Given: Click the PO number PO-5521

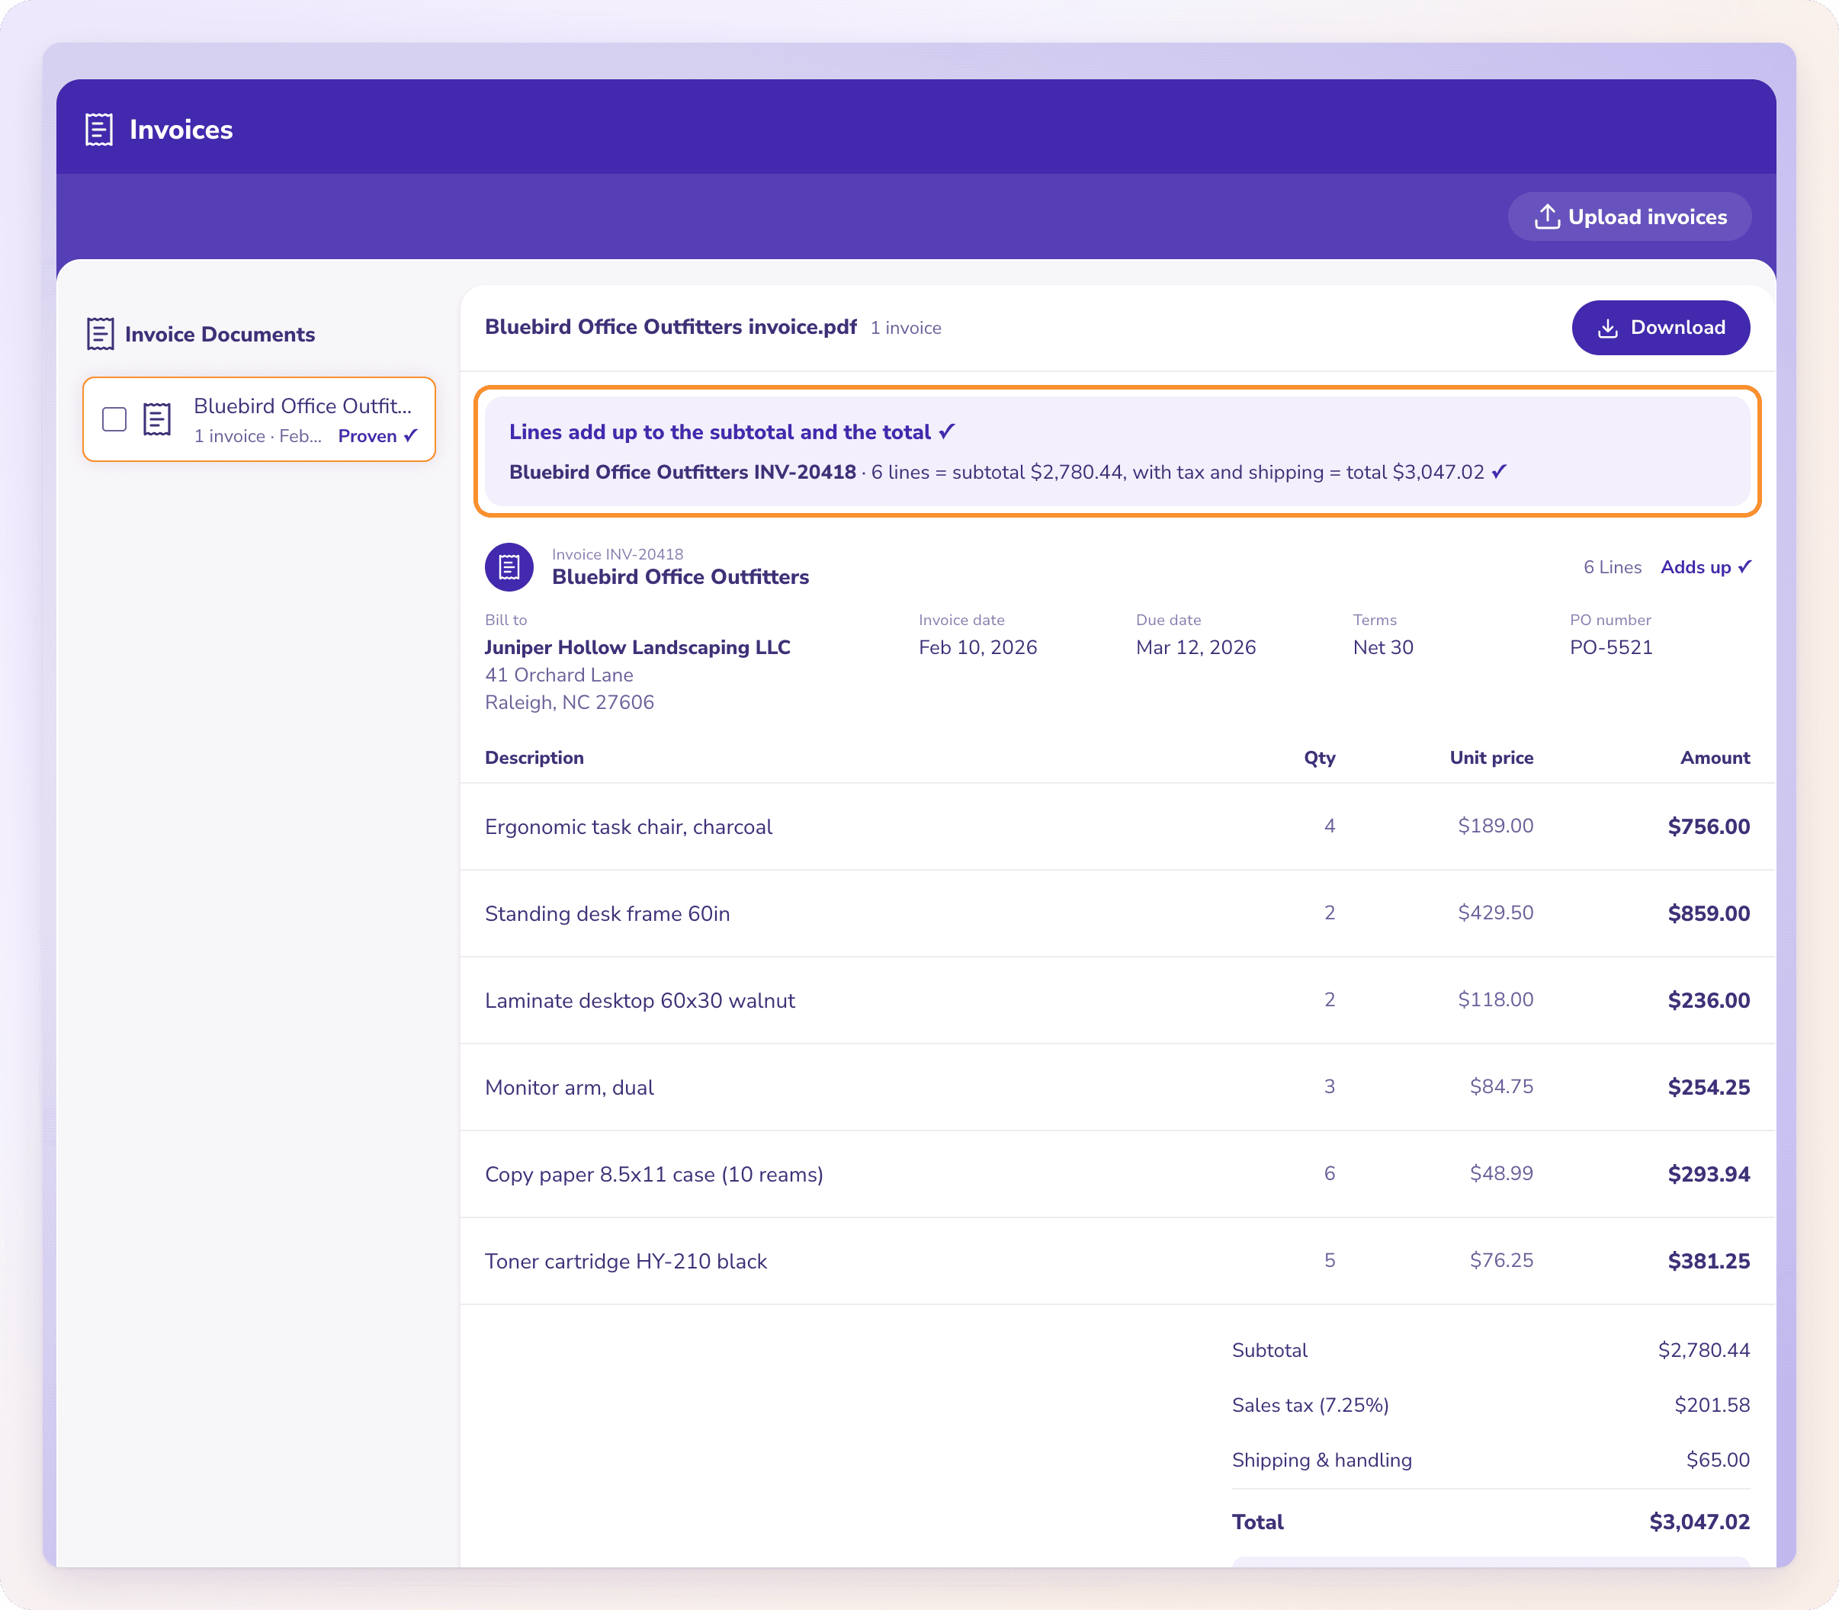Looking at the screenshot, I should (x=1611, y=648).
